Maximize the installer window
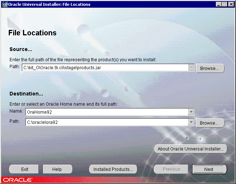This screenshot has height=184, width=236. click(x=224, y=4)
